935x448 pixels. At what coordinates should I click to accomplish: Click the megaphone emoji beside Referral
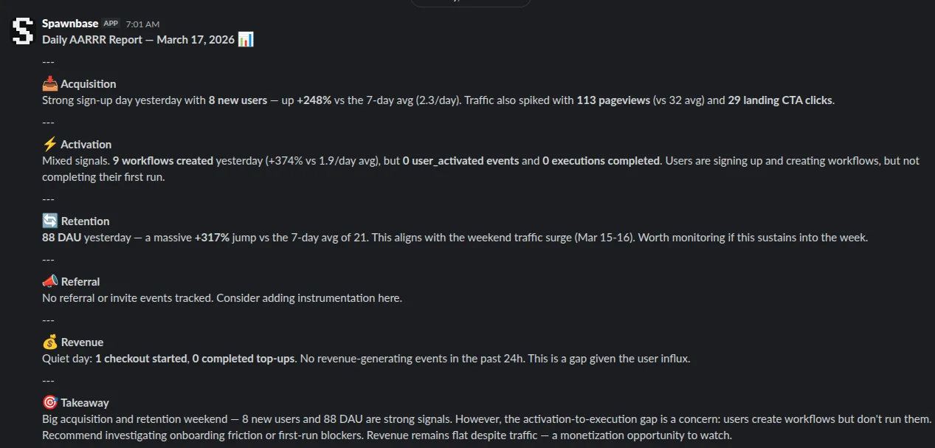[x=50, y=281]
